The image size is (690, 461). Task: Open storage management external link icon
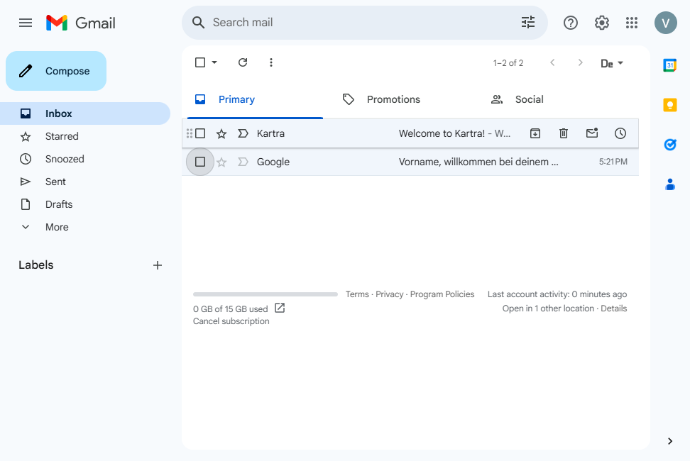[x=280, y=308]
